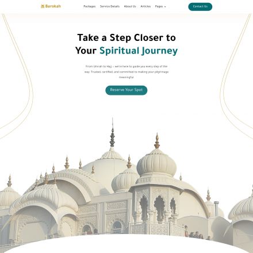The height and width of the screenshot is (253, 253).
Task: Click the From Umrah to Hajj paragraph
Action: (126, 72)
